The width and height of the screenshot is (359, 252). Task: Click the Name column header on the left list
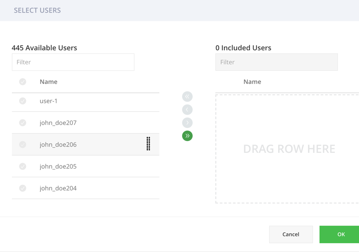48,82
